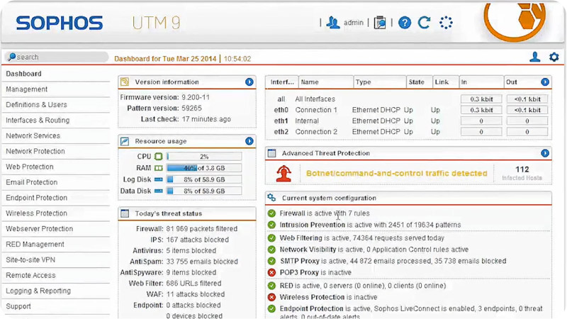Screen dimensions: 567x319
Task: Go to Email Protection section
Action: coord(31,182)
